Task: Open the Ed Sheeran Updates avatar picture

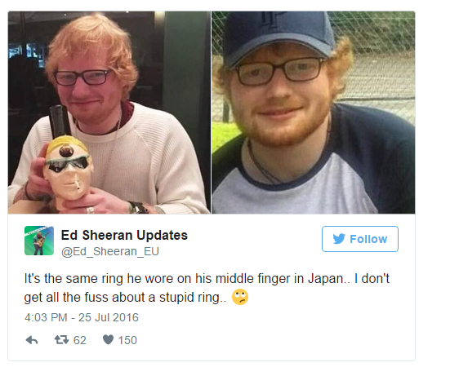Action: [x=39, y=241]
